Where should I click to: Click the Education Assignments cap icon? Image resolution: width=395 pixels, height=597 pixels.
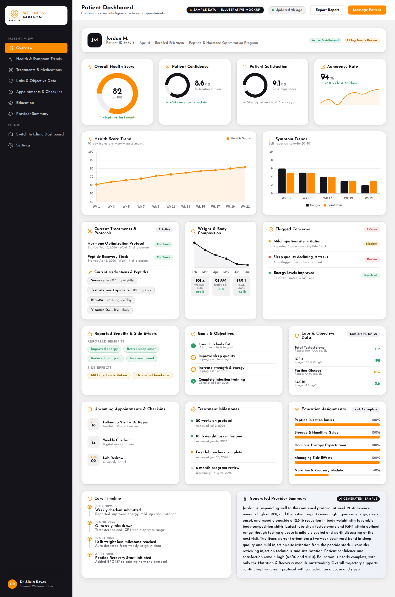click(297, 409)
